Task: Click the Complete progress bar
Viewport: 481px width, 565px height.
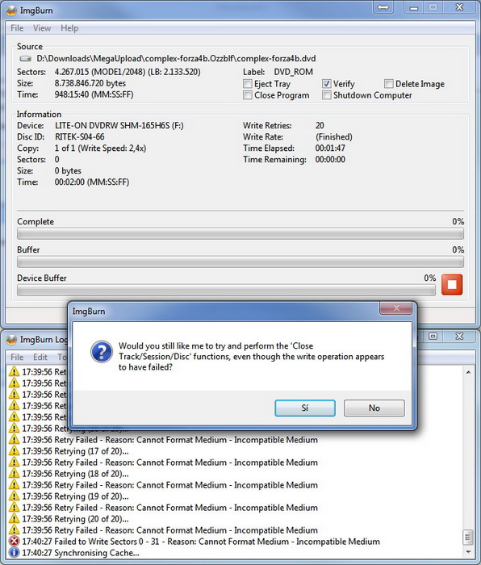Action: pos(240,234)
